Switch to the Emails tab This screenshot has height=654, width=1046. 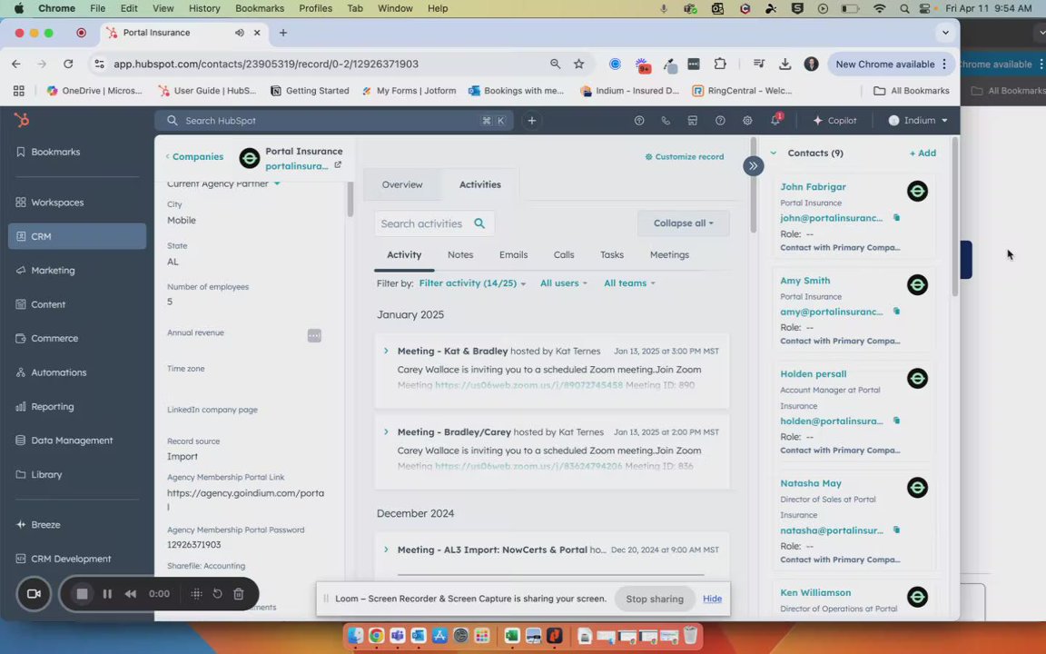[513, 255]
